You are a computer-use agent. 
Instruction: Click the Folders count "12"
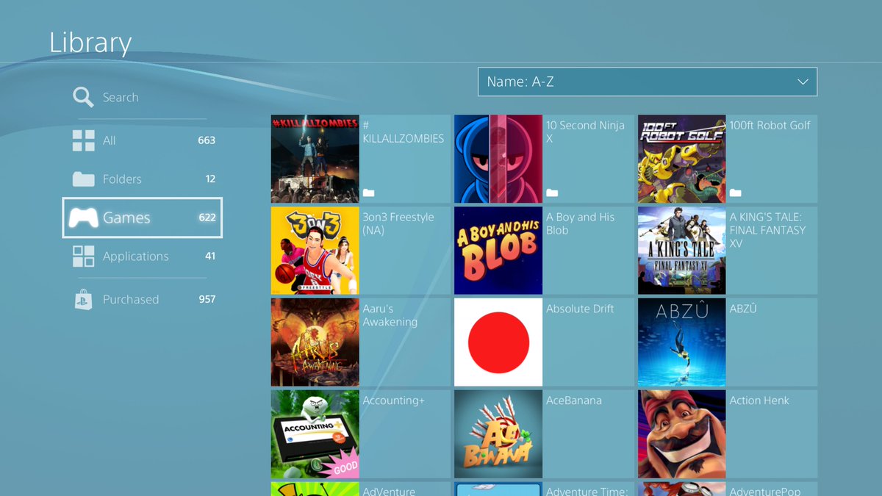(210, 179)
